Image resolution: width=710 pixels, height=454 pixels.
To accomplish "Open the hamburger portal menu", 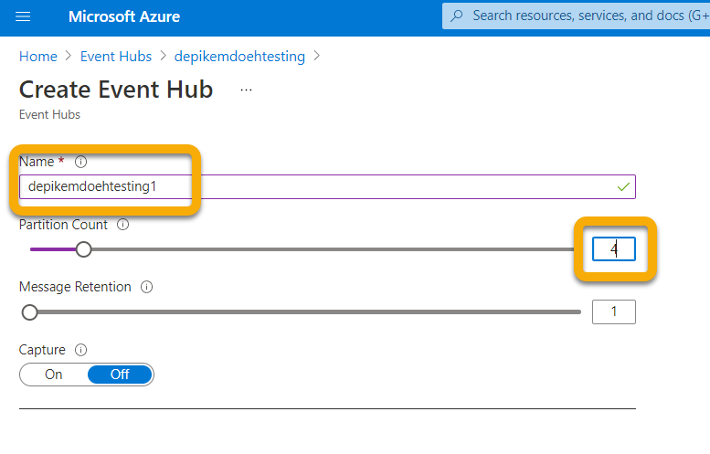I will point(24,16).
